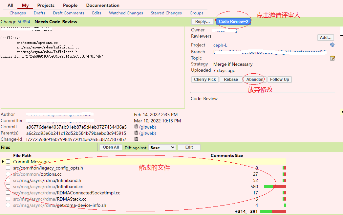Check the checkbox for src/msg/async/rdma/Infiniband.cc
The image size is (343, 215).
[x=8, y=187]
